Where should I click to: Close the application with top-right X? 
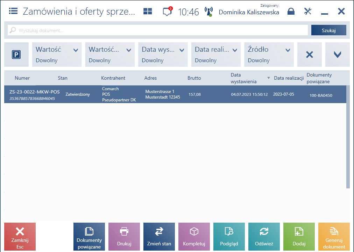341,11
